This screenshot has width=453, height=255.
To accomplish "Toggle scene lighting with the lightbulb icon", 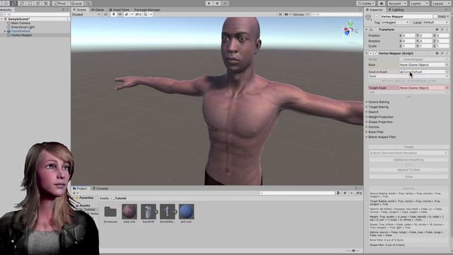I will [113, 14].
